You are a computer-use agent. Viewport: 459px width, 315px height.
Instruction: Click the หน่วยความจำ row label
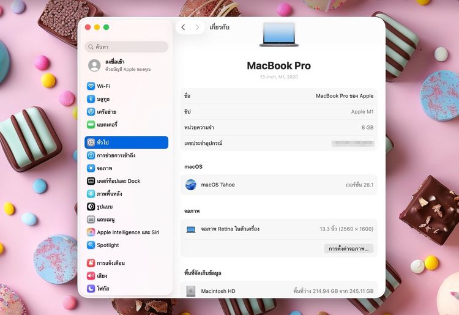click(x=199, y=127)
